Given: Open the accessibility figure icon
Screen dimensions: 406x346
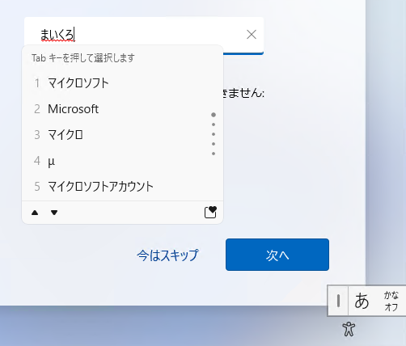Looking at the screenshot, I should tap(349, 329).
